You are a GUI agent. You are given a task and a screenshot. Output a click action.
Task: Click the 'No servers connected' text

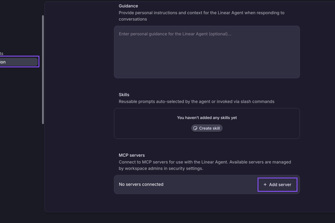[141, 185]
